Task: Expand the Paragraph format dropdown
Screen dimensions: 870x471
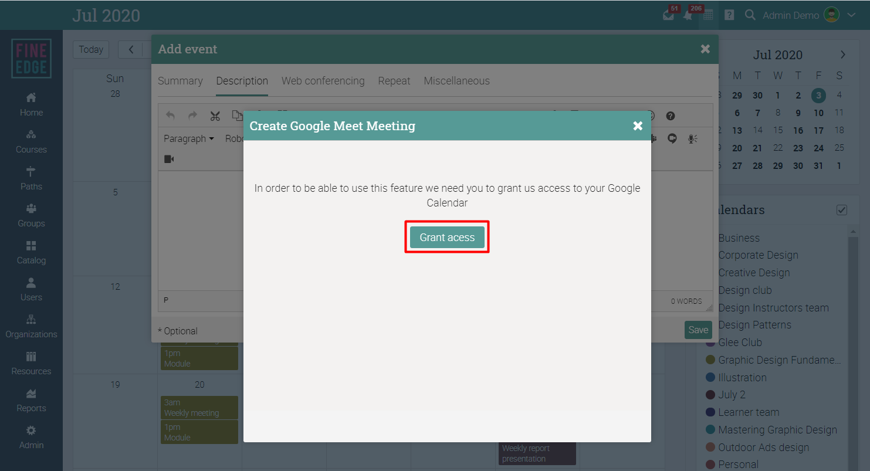Action: (x=188, y=139)
